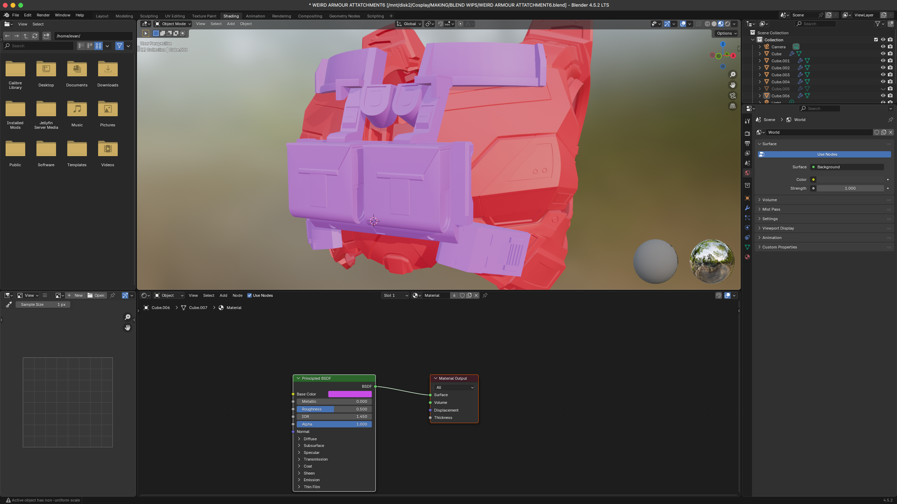This screenshot has width=897, height=504.
Task: Click refresh icon in file browser
Action: click(x=35, y=36)
